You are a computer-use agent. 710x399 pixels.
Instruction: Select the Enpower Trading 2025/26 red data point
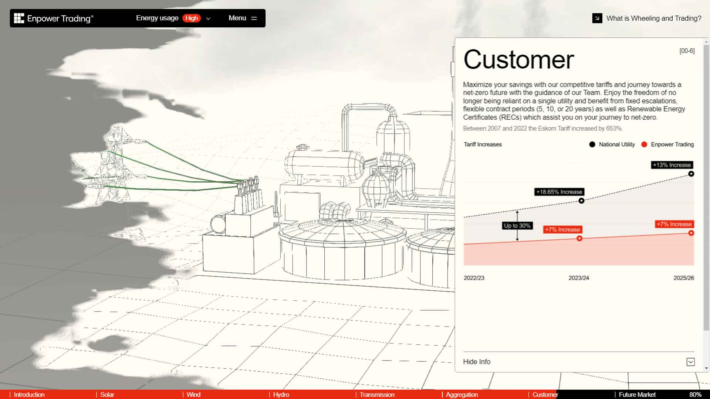click(x=691, y=233)
